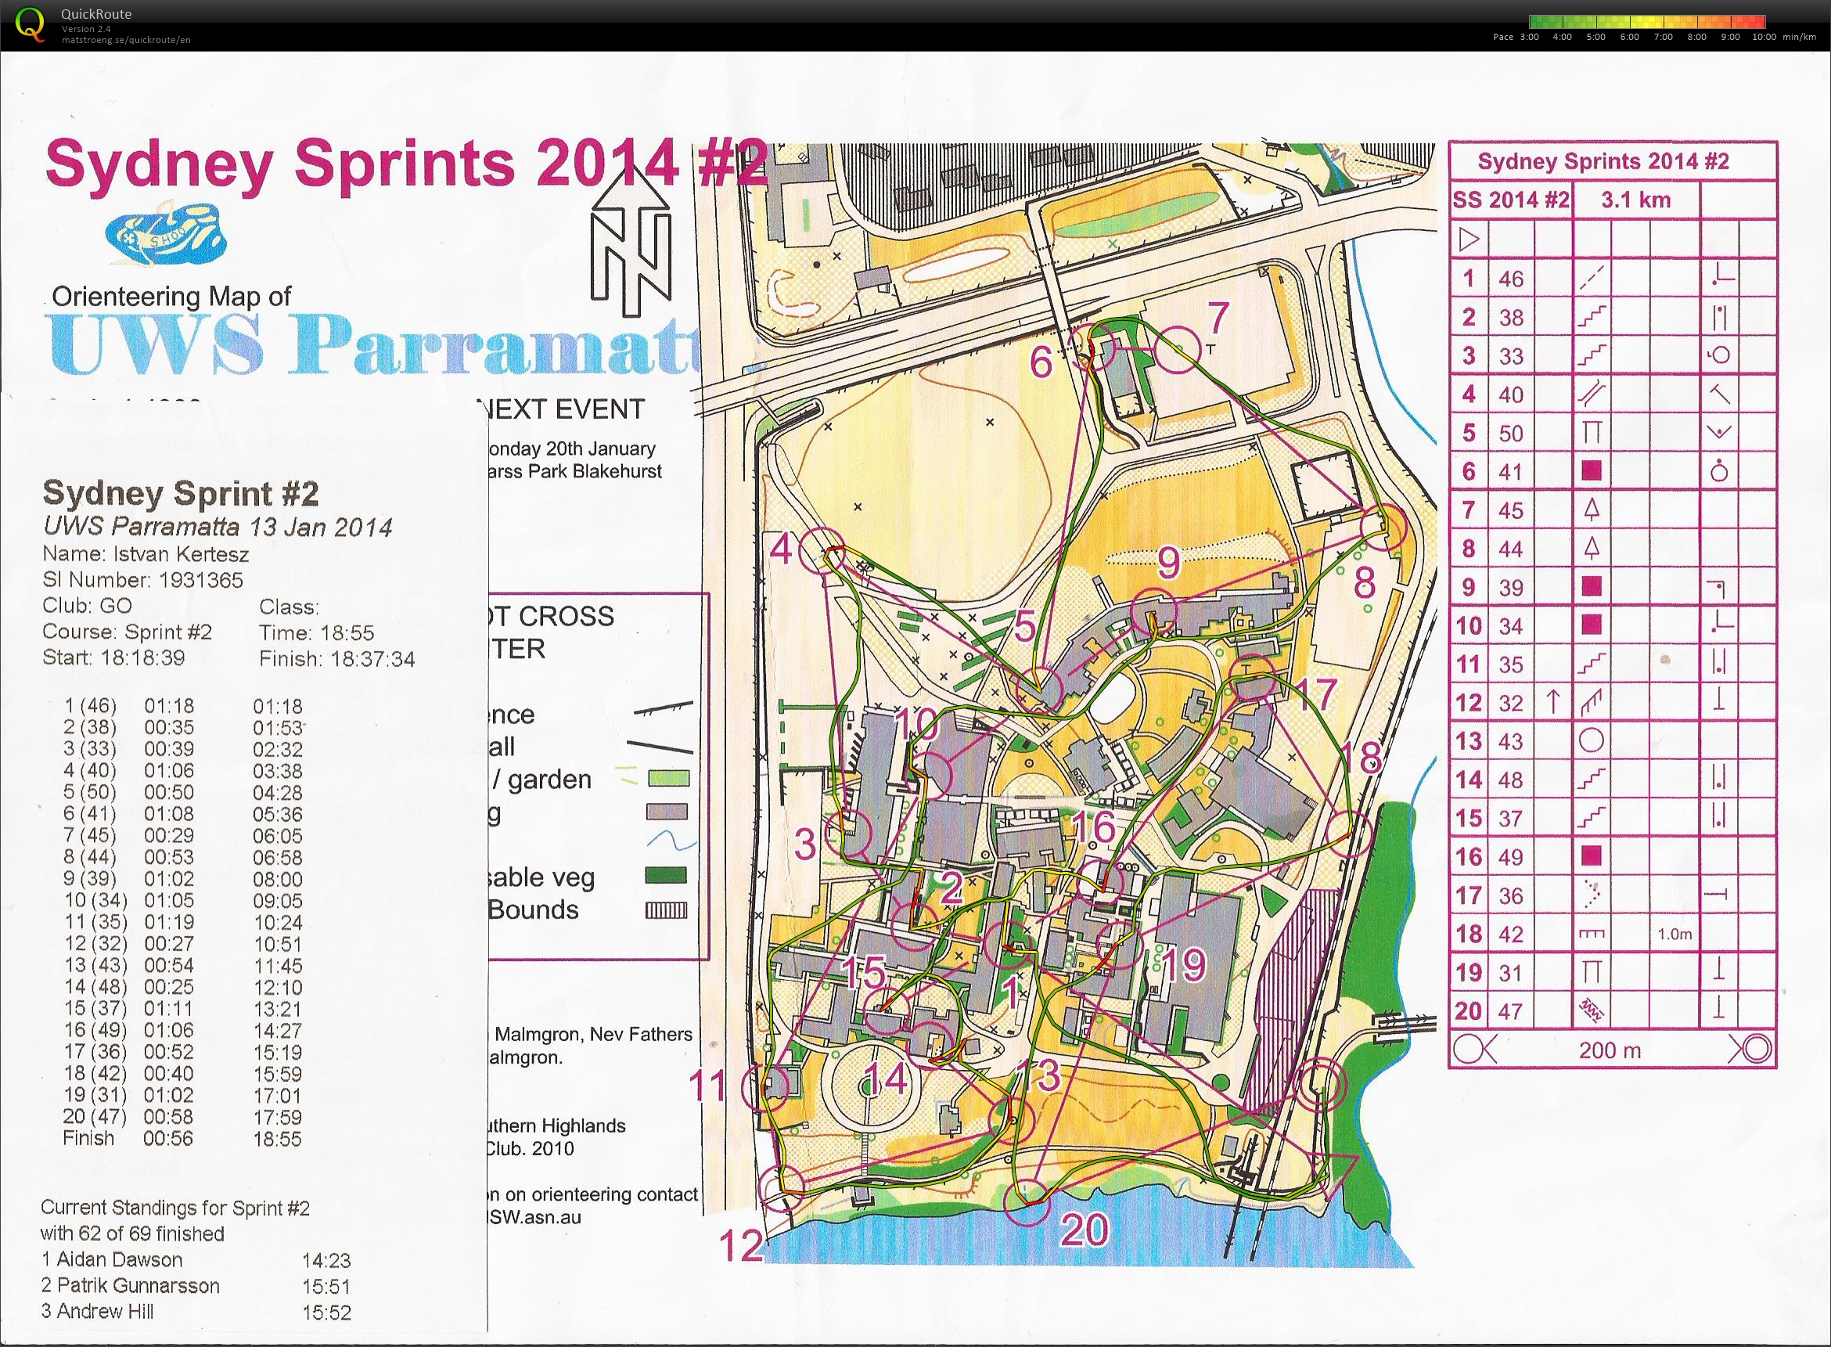This screenshot has width=1831, height=1347.
Task: Select control circle 12 on the map
Action: tap(781, 1189)
